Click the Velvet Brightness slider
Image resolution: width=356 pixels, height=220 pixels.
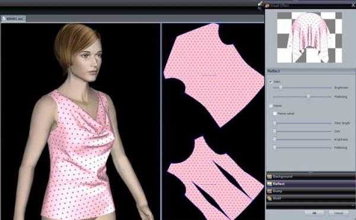pos(303,140)
